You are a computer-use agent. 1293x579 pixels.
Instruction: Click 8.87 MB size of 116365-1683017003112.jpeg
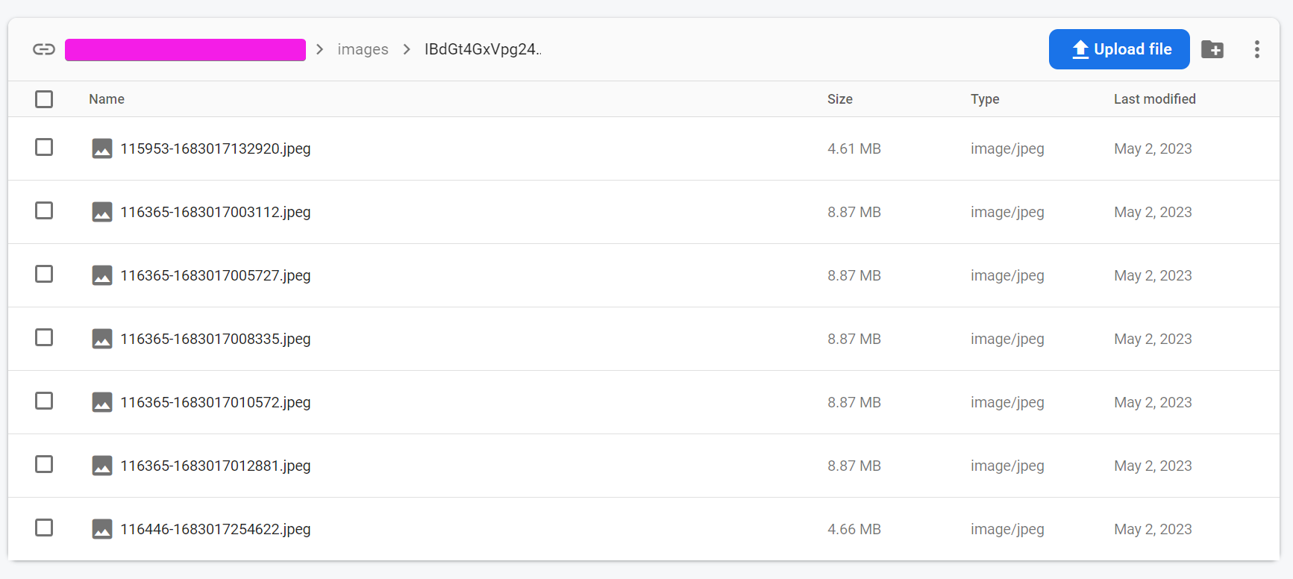pyautogui.click(x=854, y=212)
